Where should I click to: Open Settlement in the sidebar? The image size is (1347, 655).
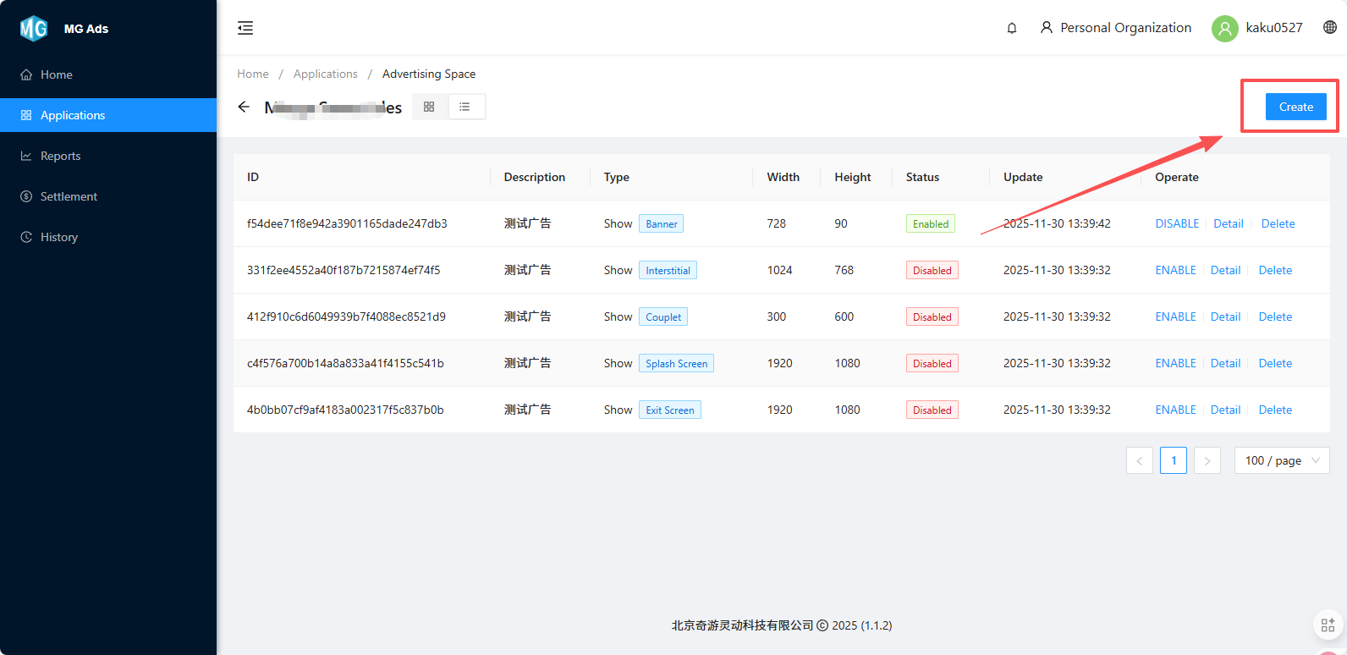point(69,196)
